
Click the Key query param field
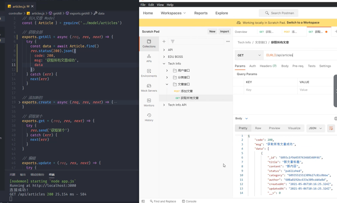[271, 90]
